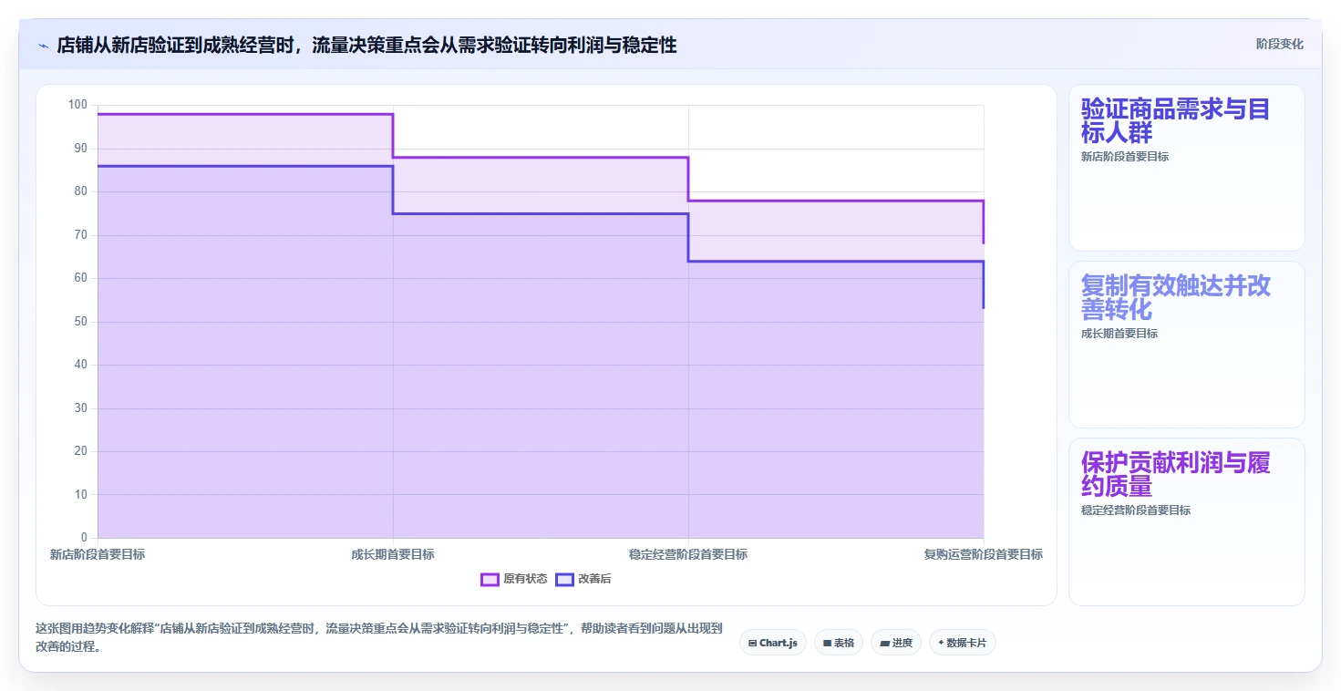Click the 新店阶段首要目标 axis label
The height and width of the screenshot is (691, 1341).
pyautogui.click(x=98, y=554)
